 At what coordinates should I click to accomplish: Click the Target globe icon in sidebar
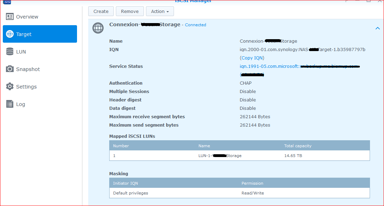pos(10,34)
